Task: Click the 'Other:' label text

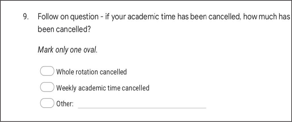Action: [64, 104]
